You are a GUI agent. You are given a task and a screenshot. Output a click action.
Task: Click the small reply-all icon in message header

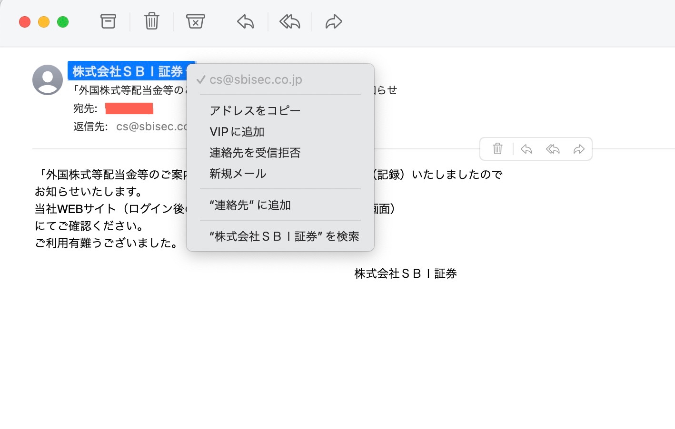click(553, 149)
